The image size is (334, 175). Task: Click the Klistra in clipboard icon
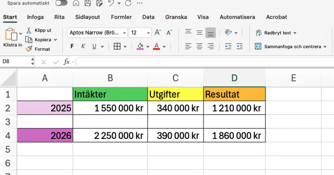tap(11, 34)
